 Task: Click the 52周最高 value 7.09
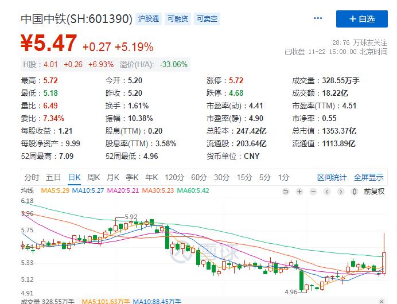66,156
